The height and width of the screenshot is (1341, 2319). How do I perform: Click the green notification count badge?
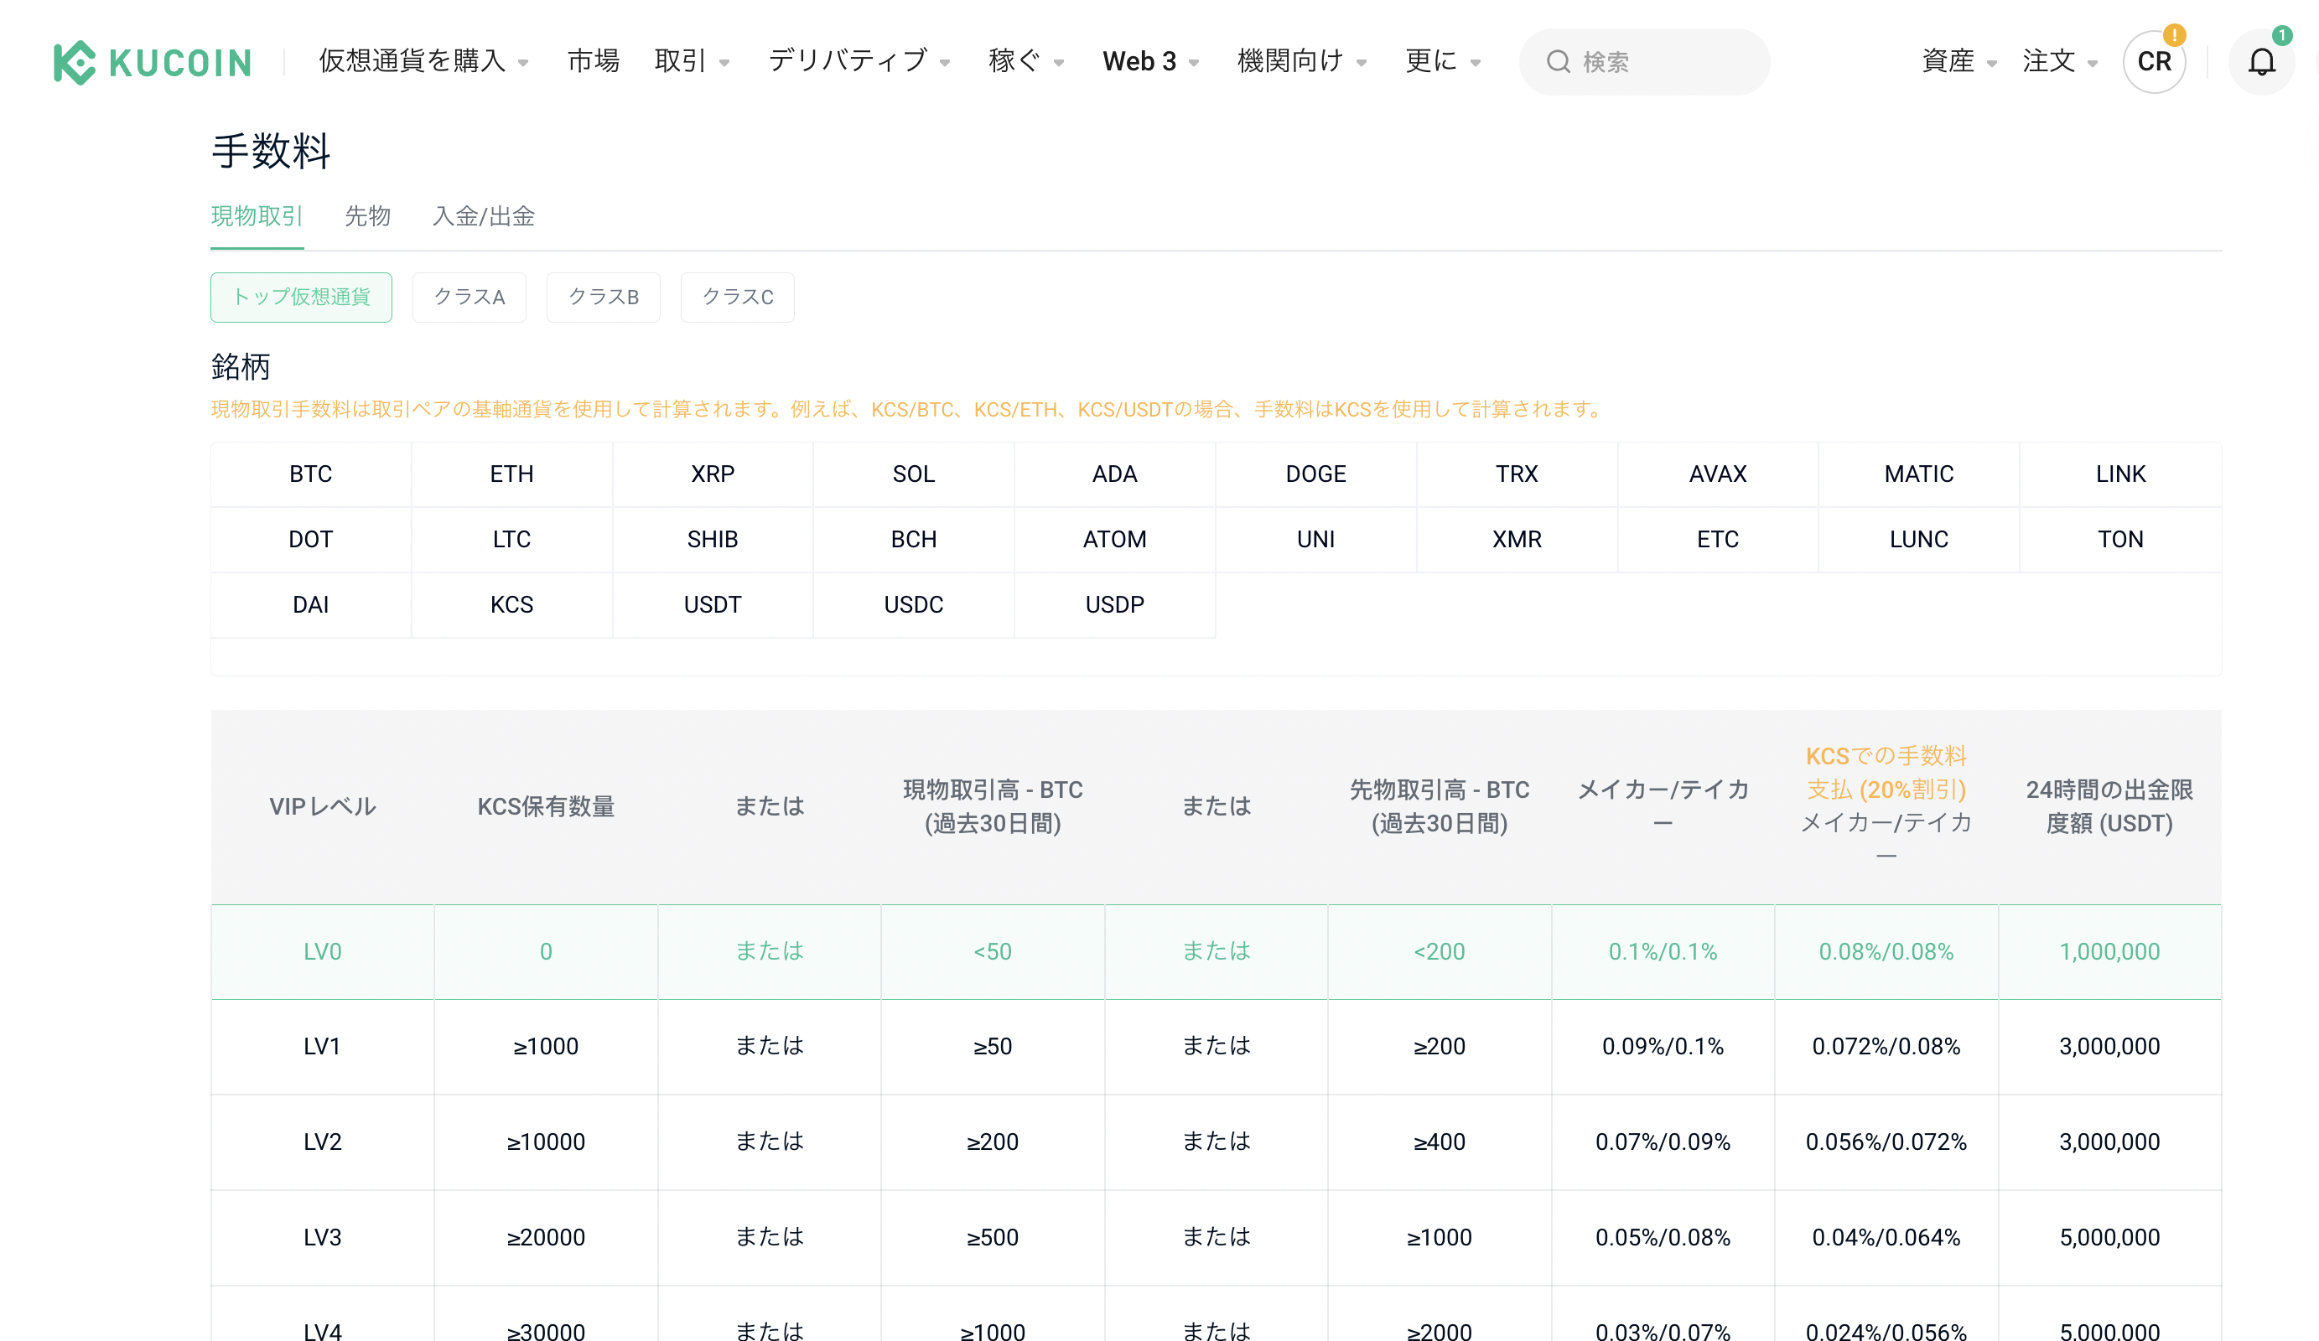point(2281,35)
